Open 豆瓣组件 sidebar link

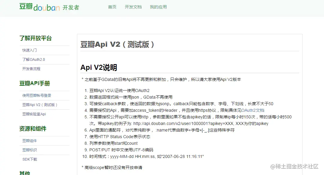[x=30, y=141]
